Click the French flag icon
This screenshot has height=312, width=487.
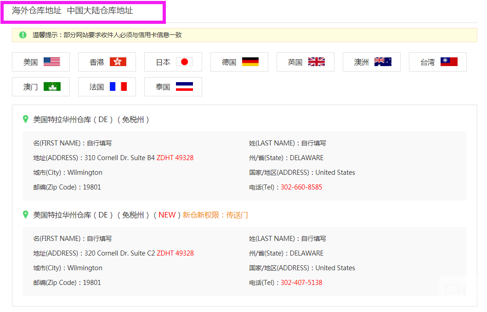pyautogui.click(x=118, y=87)
